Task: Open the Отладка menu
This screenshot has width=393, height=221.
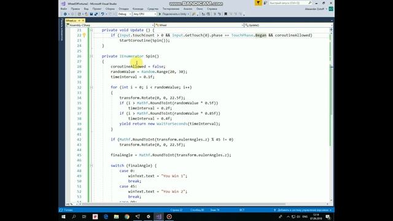Action: tap(123, 9)
